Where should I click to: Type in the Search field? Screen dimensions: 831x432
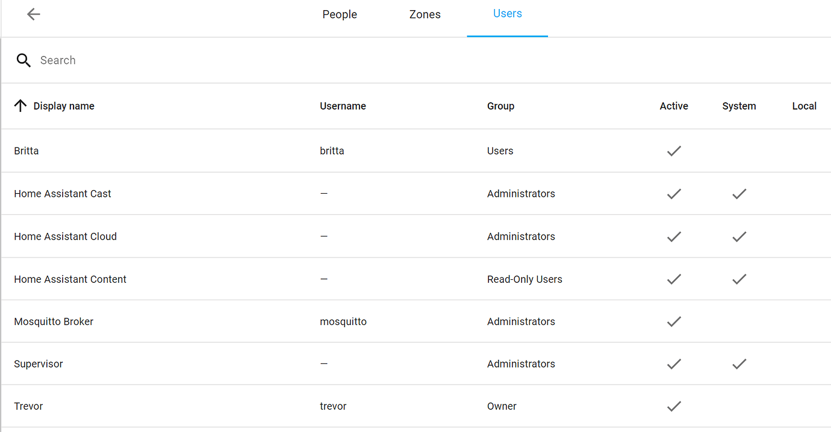click(241, 60)
